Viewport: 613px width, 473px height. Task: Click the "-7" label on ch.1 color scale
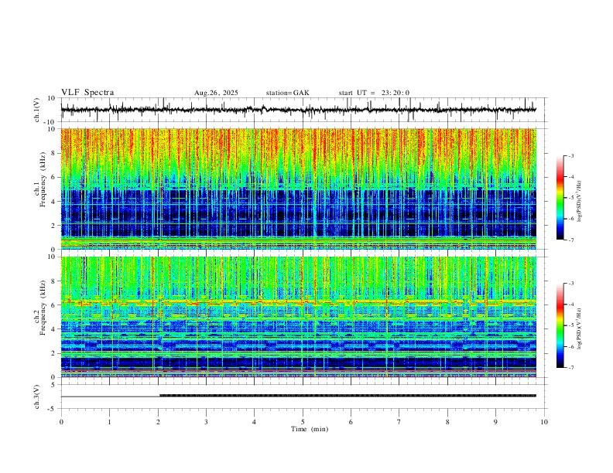pyautogui.click(x=570, y=240)
